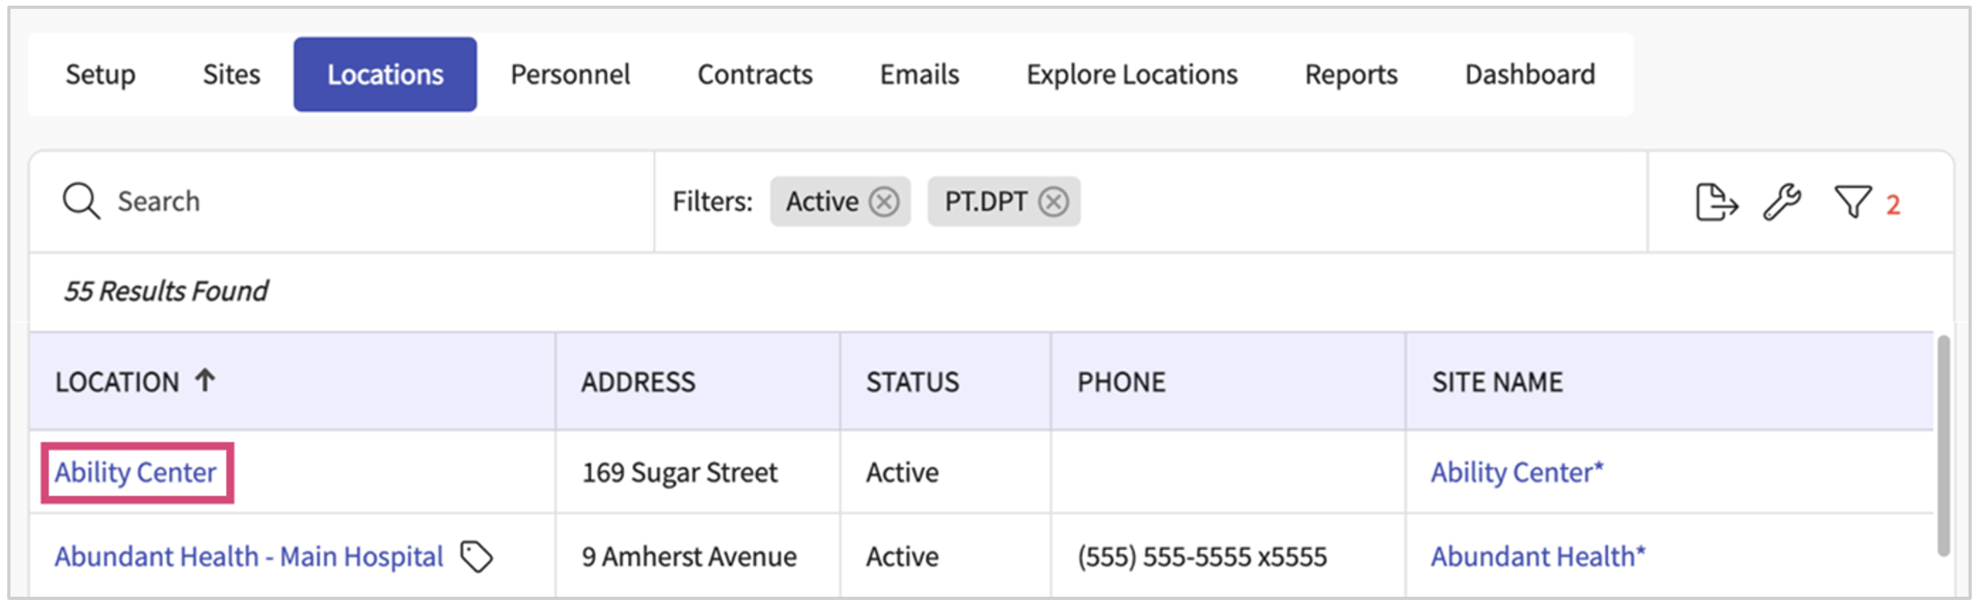Viewport: 1979px width, 608px height.
Task: Toggle the Location column sort arrow
Action: click(x=205, y=380)
